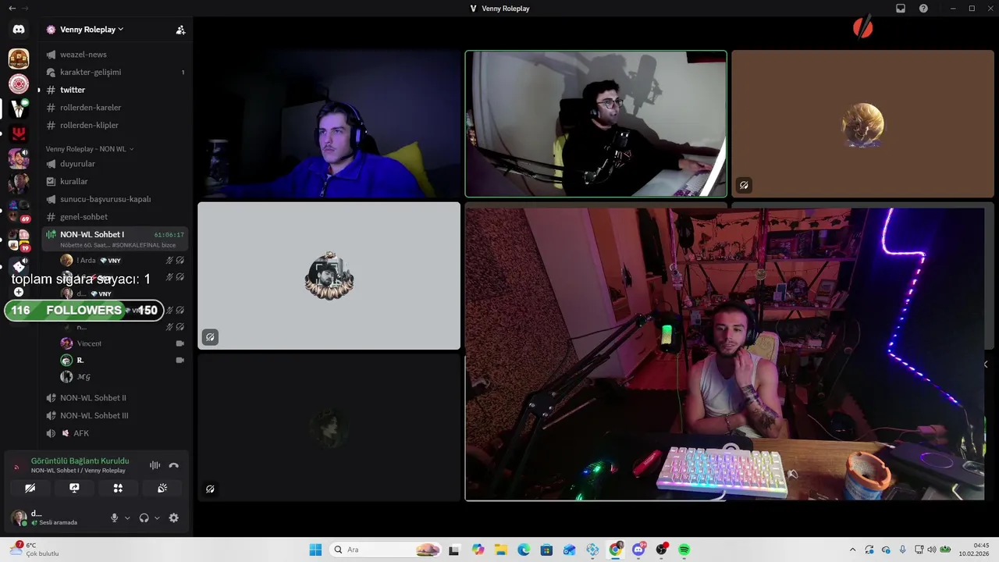Focus the blue hoodie webcam tile
The height and width of the screenshot is (562, 999).
(x=329, y=123)
